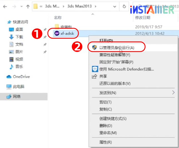This screenshot has width=179, height=148.
Task: Open 文档 in sidebar
Action: click(x=19, y=44)
